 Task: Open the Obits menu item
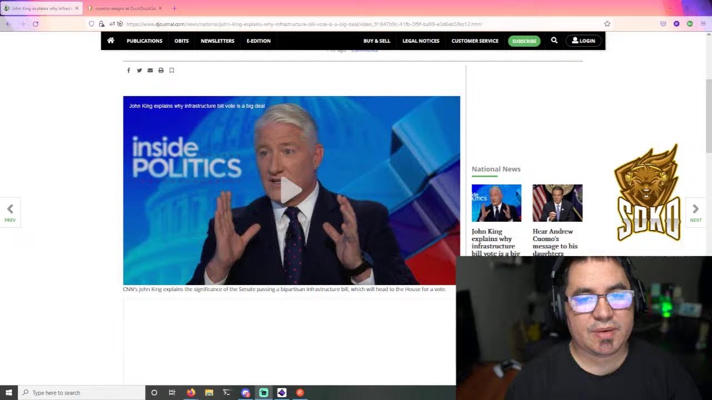181,41
